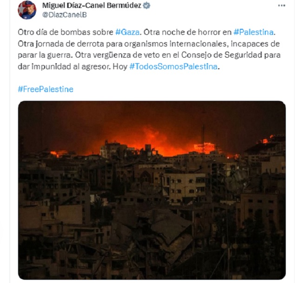Open the @DiazCanelB handle link
The height and width of the screenshot is (283, 302).
pyautogui.click(x=65, y=15)
